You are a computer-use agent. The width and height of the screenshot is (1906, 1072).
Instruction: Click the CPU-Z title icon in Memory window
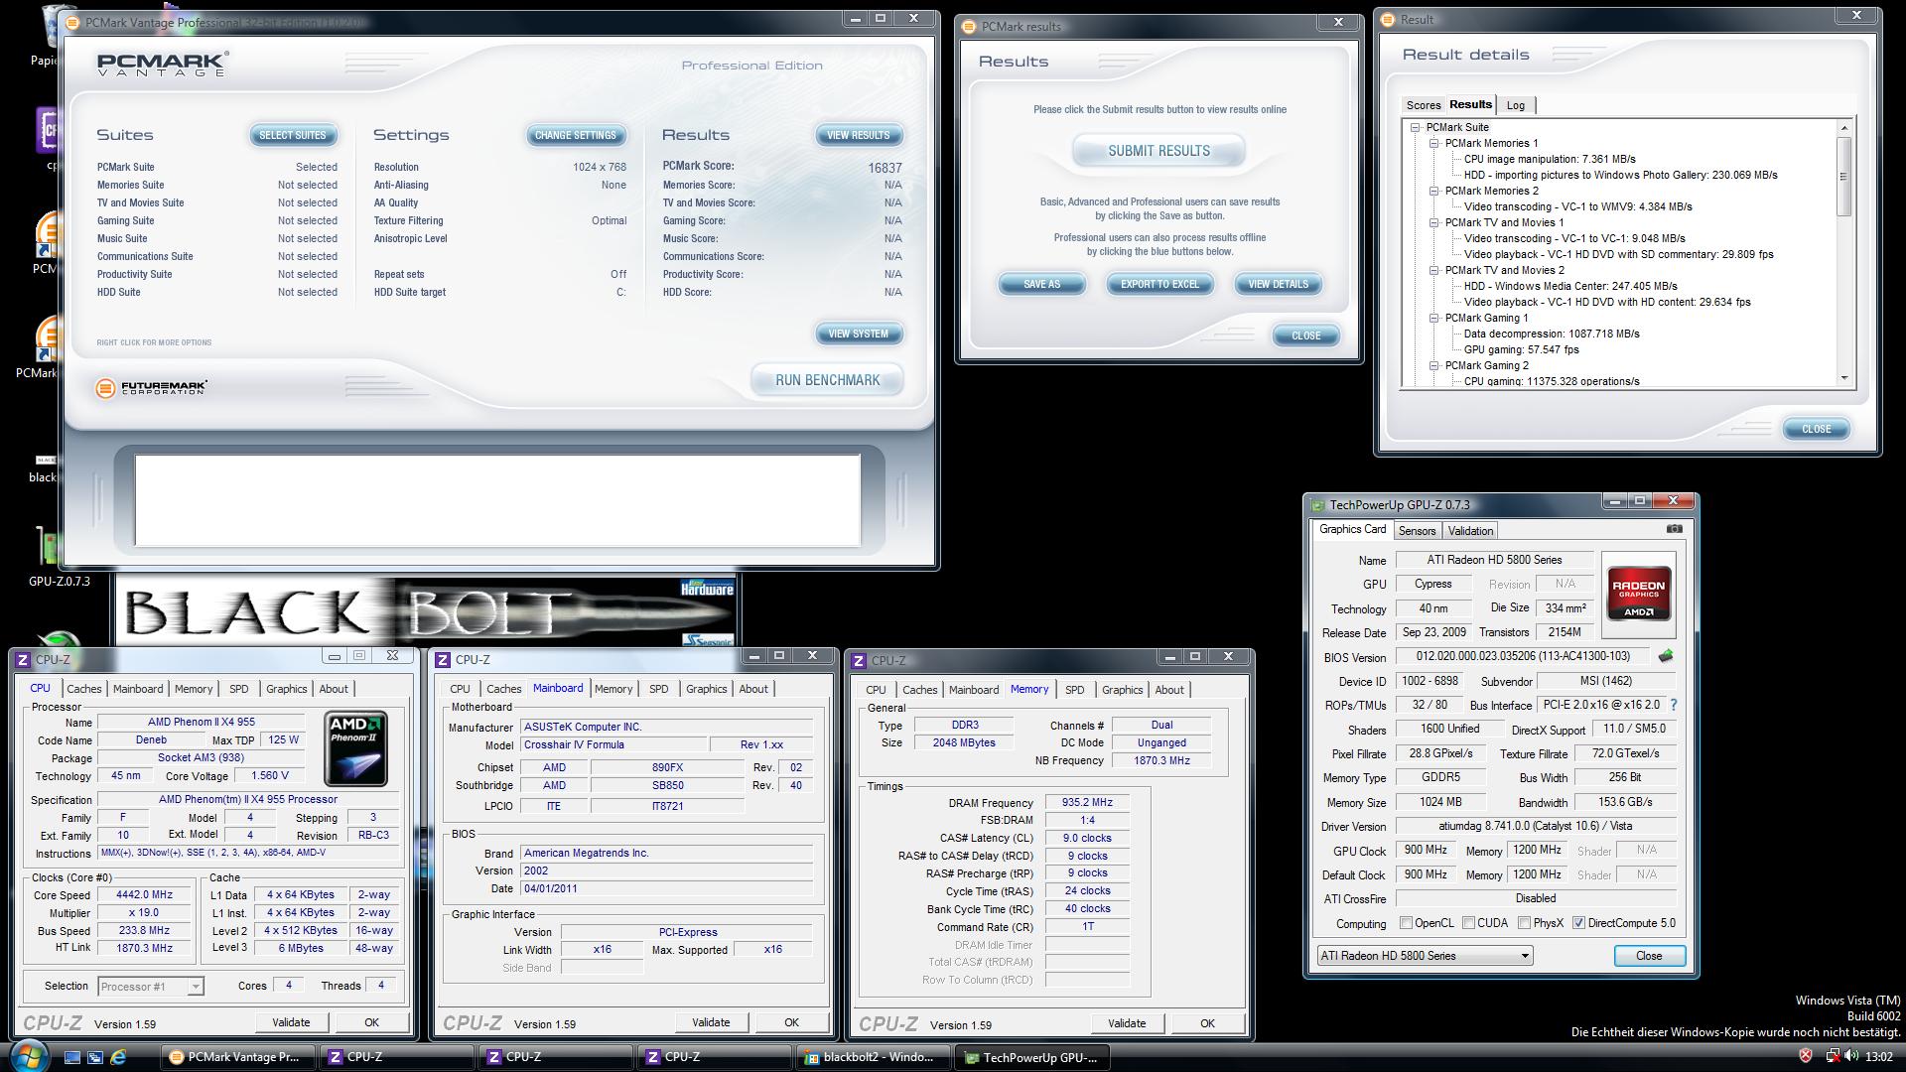(860, 660)
